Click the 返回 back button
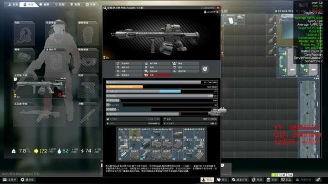 (x=303, y=5)
